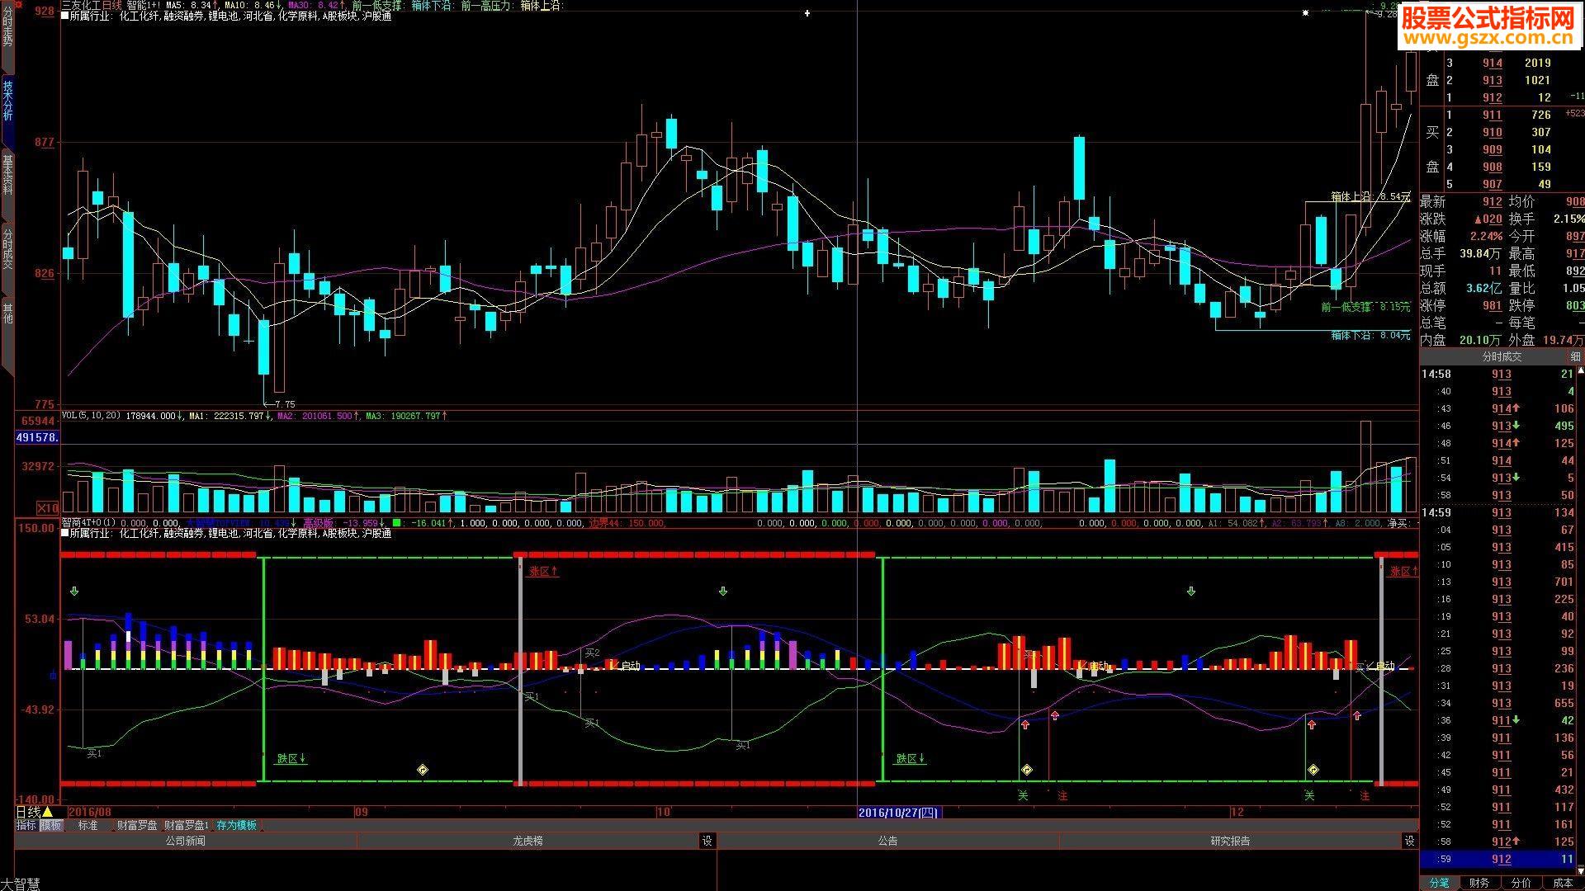1585x891 pixels.
Task: Switch to the 分笔 tab
Action: click(x=1439, y=883)
